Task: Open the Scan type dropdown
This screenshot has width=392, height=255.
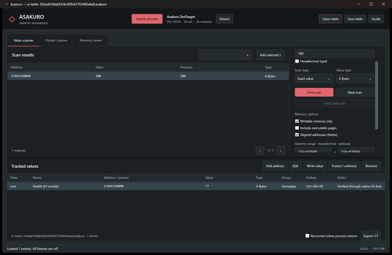Action: 314,79
